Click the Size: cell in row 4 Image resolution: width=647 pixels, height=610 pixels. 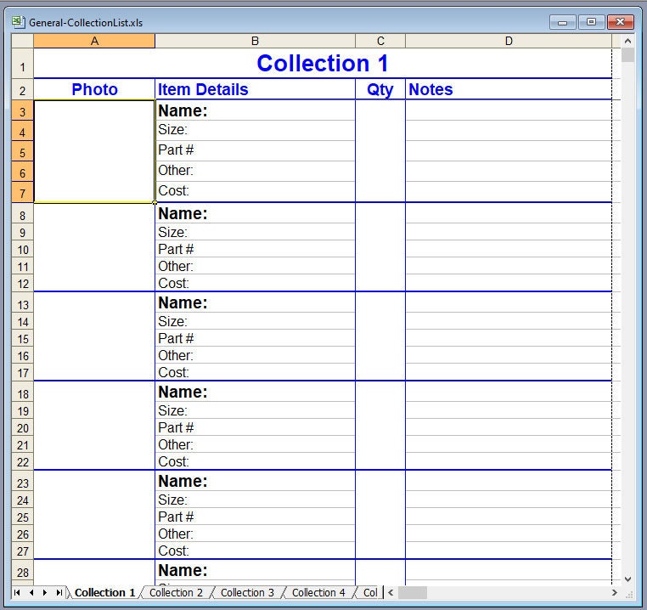point(255,131)
